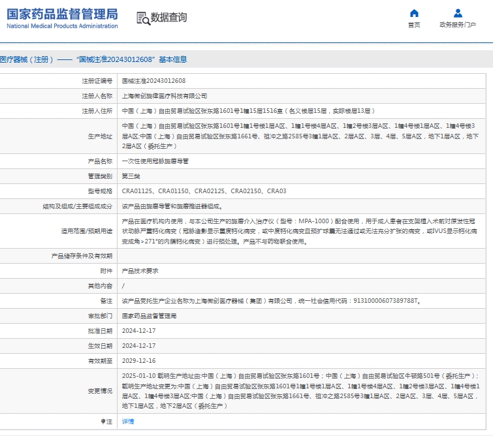Click the 管理类别 row label
Screen dimensions: 493x436
[100, 176]
